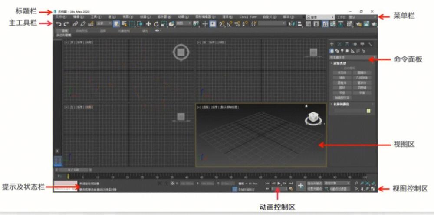Jump to the animation end frame
The image size is (434, 217).
(291, 183)
